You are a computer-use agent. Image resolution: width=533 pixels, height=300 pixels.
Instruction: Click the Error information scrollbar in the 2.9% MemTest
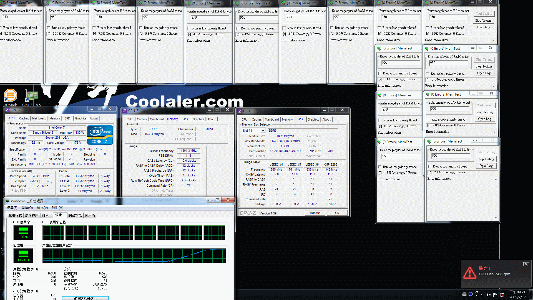(493, 41)
